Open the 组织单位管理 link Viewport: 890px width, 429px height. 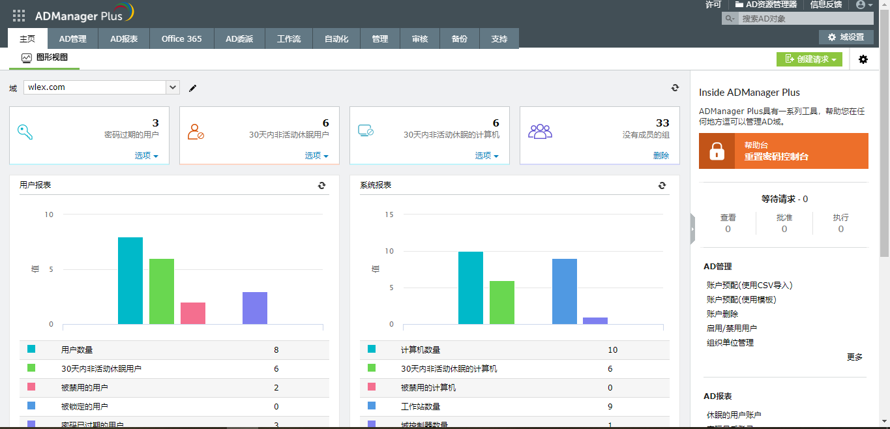coord(730,343)
